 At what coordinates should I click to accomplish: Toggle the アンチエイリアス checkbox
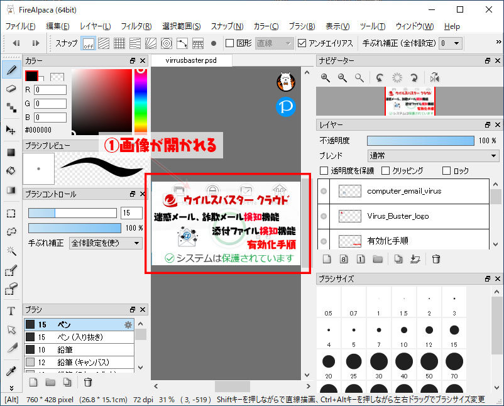[302, 43]
